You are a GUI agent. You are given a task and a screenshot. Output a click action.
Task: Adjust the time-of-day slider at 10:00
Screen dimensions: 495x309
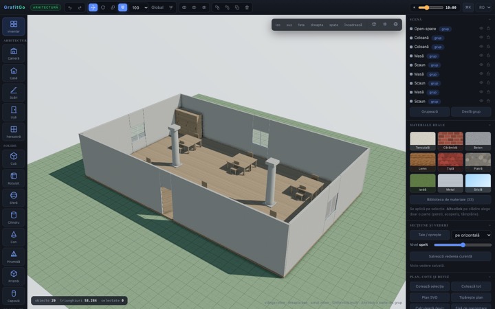click(430, 8)
